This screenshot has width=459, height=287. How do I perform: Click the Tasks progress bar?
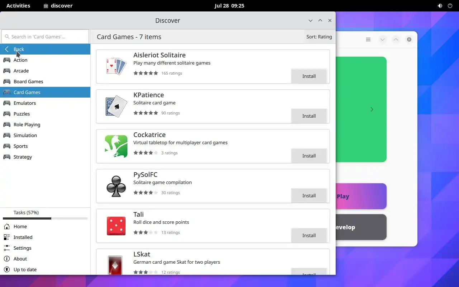45,218
